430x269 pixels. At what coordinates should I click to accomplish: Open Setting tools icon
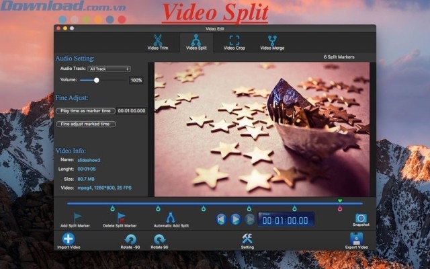point(247,239)
